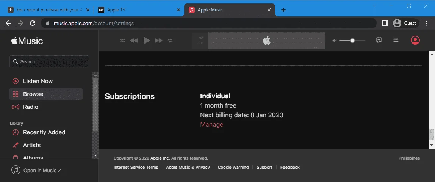
Task: Open Internet Service Terms link
Action: tap(136, 167)
